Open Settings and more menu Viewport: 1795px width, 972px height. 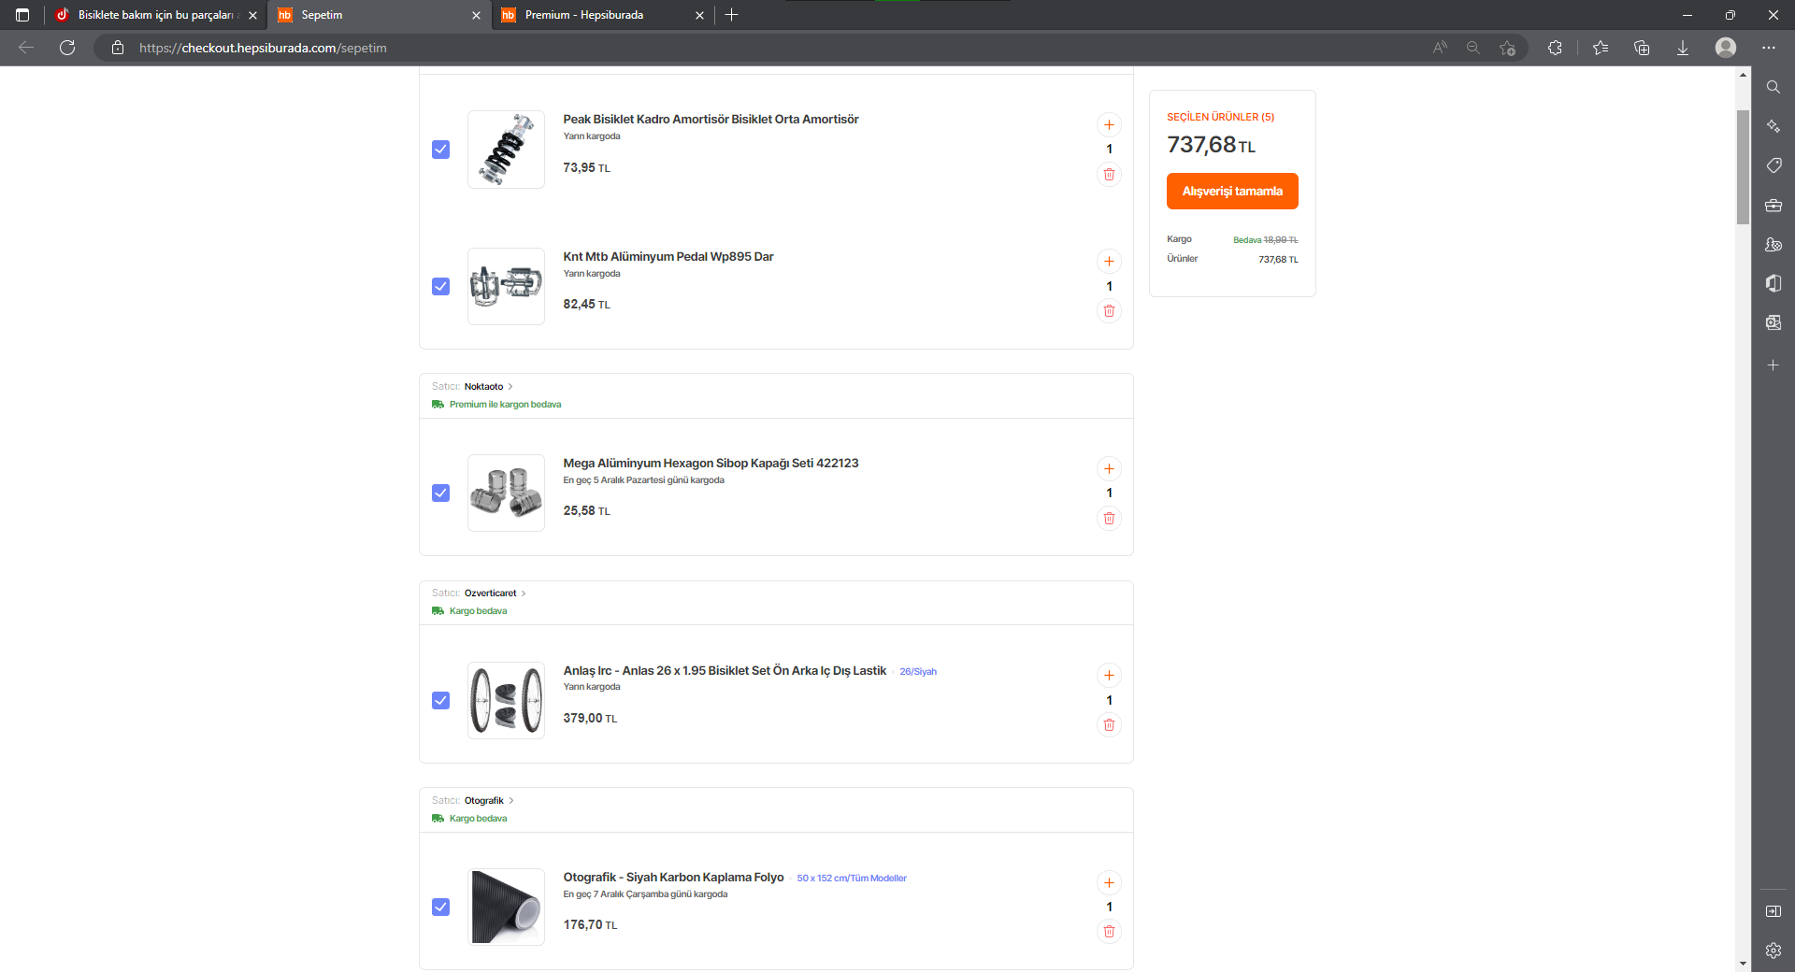[1769, 48]
